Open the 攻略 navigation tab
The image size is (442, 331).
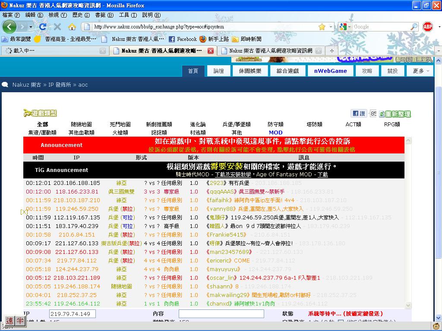point(367,71)
